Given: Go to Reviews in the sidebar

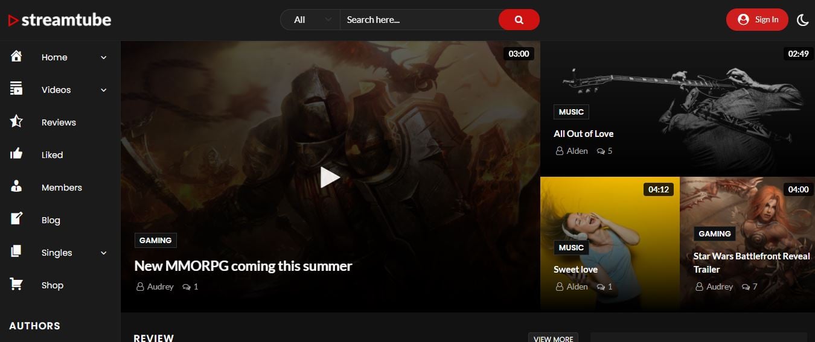Looking at the screenshot, I should coord(59,122).
